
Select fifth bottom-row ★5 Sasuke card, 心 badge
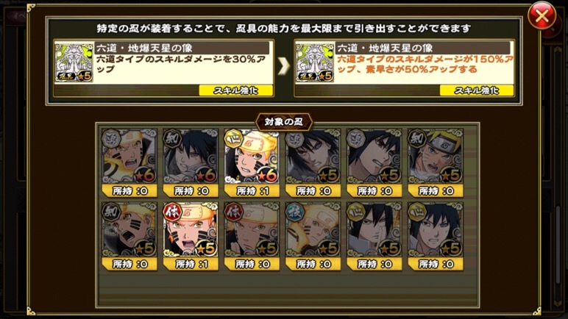pyautogui.click(x=374, y=236)
